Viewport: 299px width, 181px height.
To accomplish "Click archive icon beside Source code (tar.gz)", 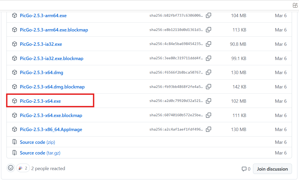I will (x=15, y=153).
